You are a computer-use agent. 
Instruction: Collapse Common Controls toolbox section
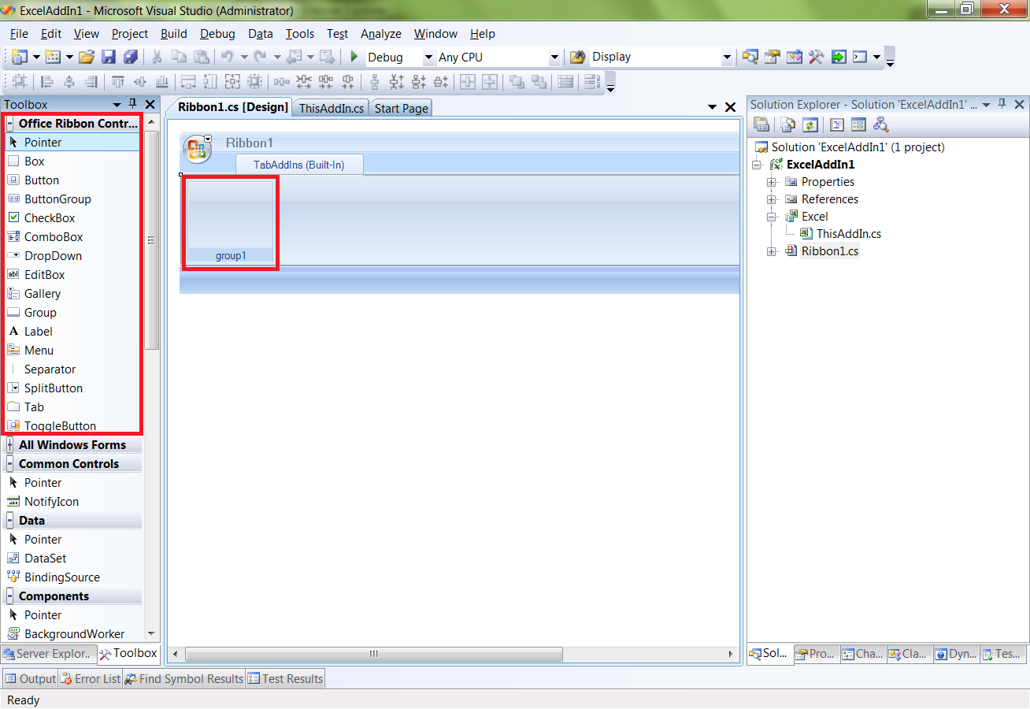click(10, 464)
